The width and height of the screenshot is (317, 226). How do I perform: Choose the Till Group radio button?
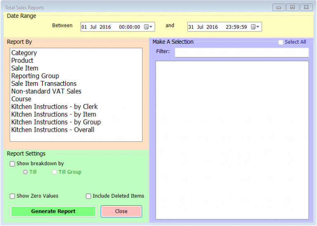pos(54,172)
